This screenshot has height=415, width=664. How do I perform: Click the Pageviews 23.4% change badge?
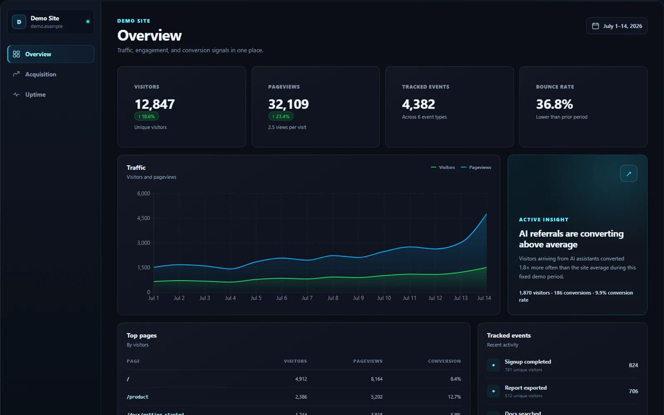point(281,117)
